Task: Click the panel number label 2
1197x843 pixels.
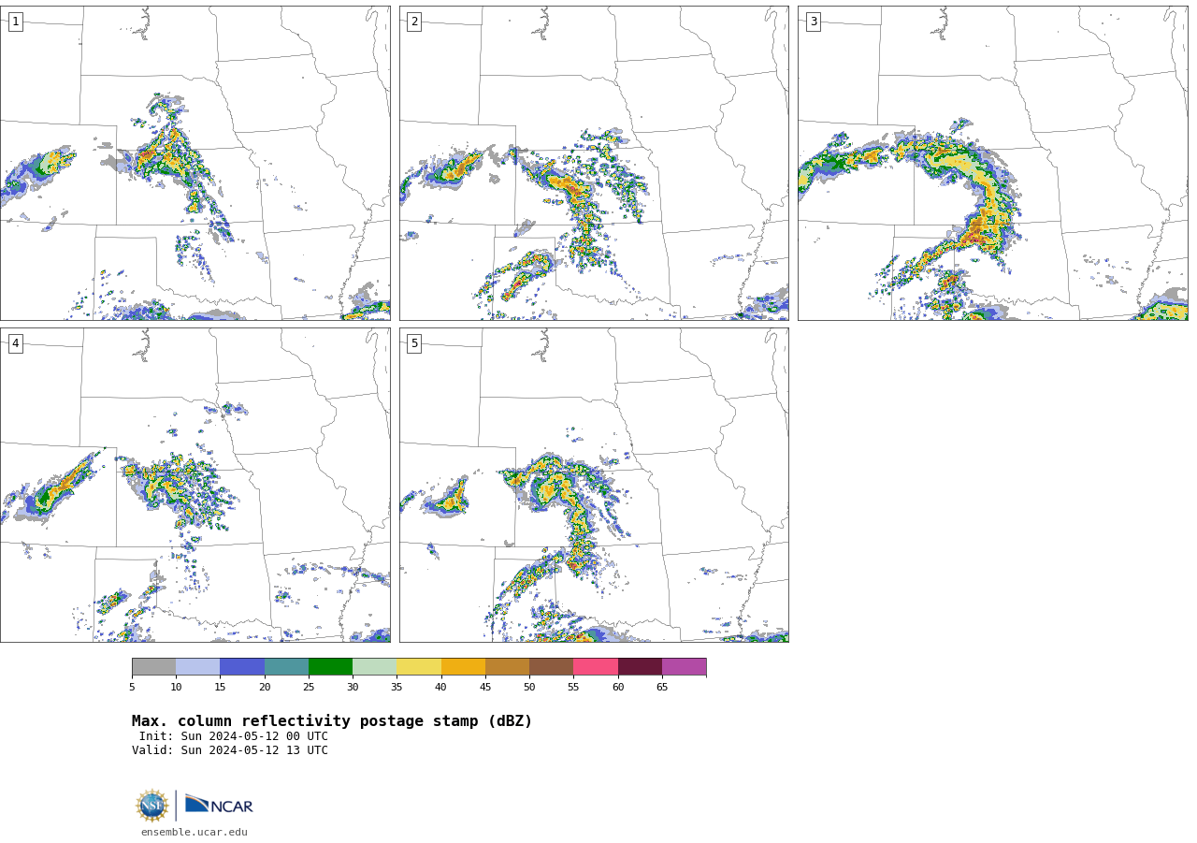Action: pyautogui.click(x=414, y=22)
